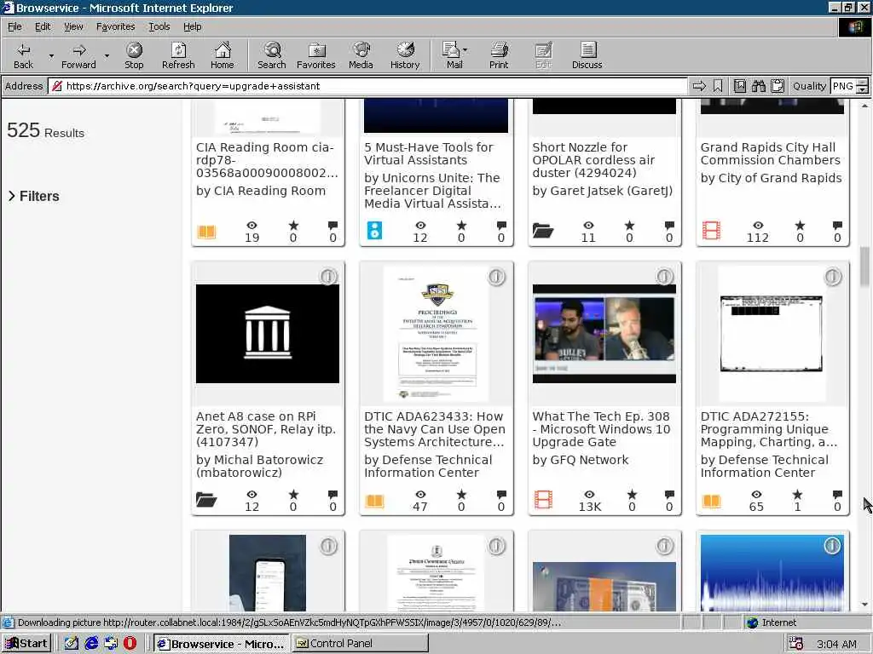Viewport: 873px width, 654px height.
Task: Click the scrollbar down arrow
Action: point(864,605)
